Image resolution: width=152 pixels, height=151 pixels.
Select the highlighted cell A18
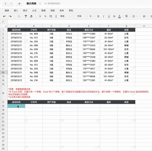16,106
